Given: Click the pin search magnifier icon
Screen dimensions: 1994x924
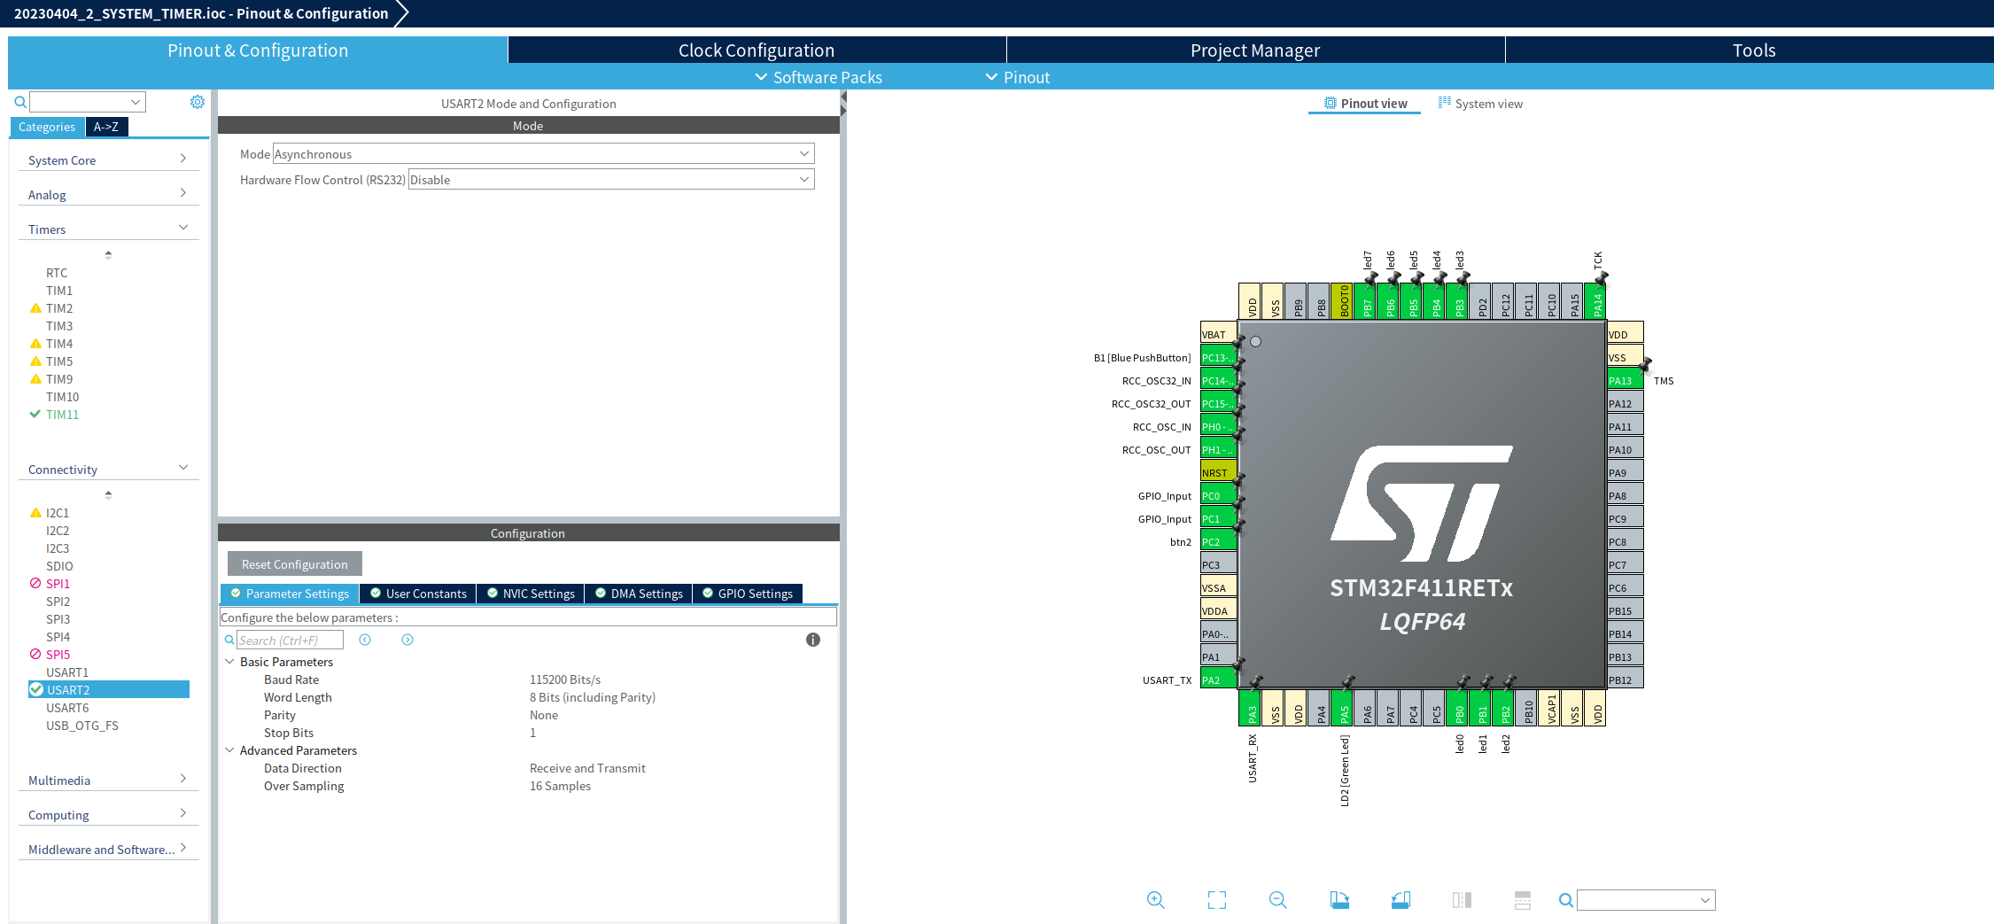Looking at the screenshot, I should [1566, 900].
